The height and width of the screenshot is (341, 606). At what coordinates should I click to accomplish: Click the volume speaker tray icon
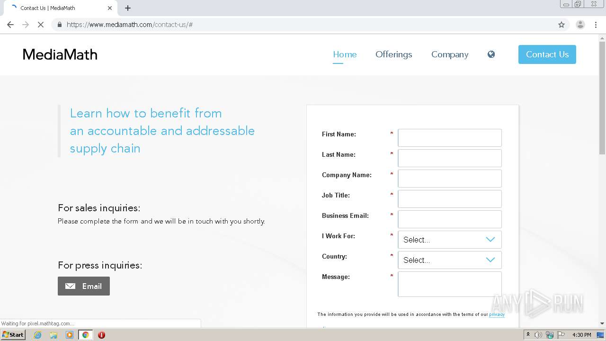tap(538, 335)
